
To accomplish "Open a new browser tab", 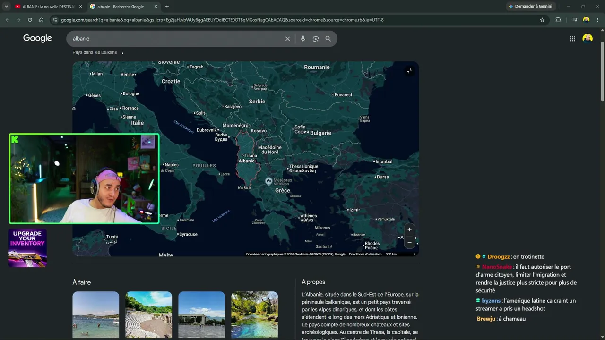I will tap(167, 7).
